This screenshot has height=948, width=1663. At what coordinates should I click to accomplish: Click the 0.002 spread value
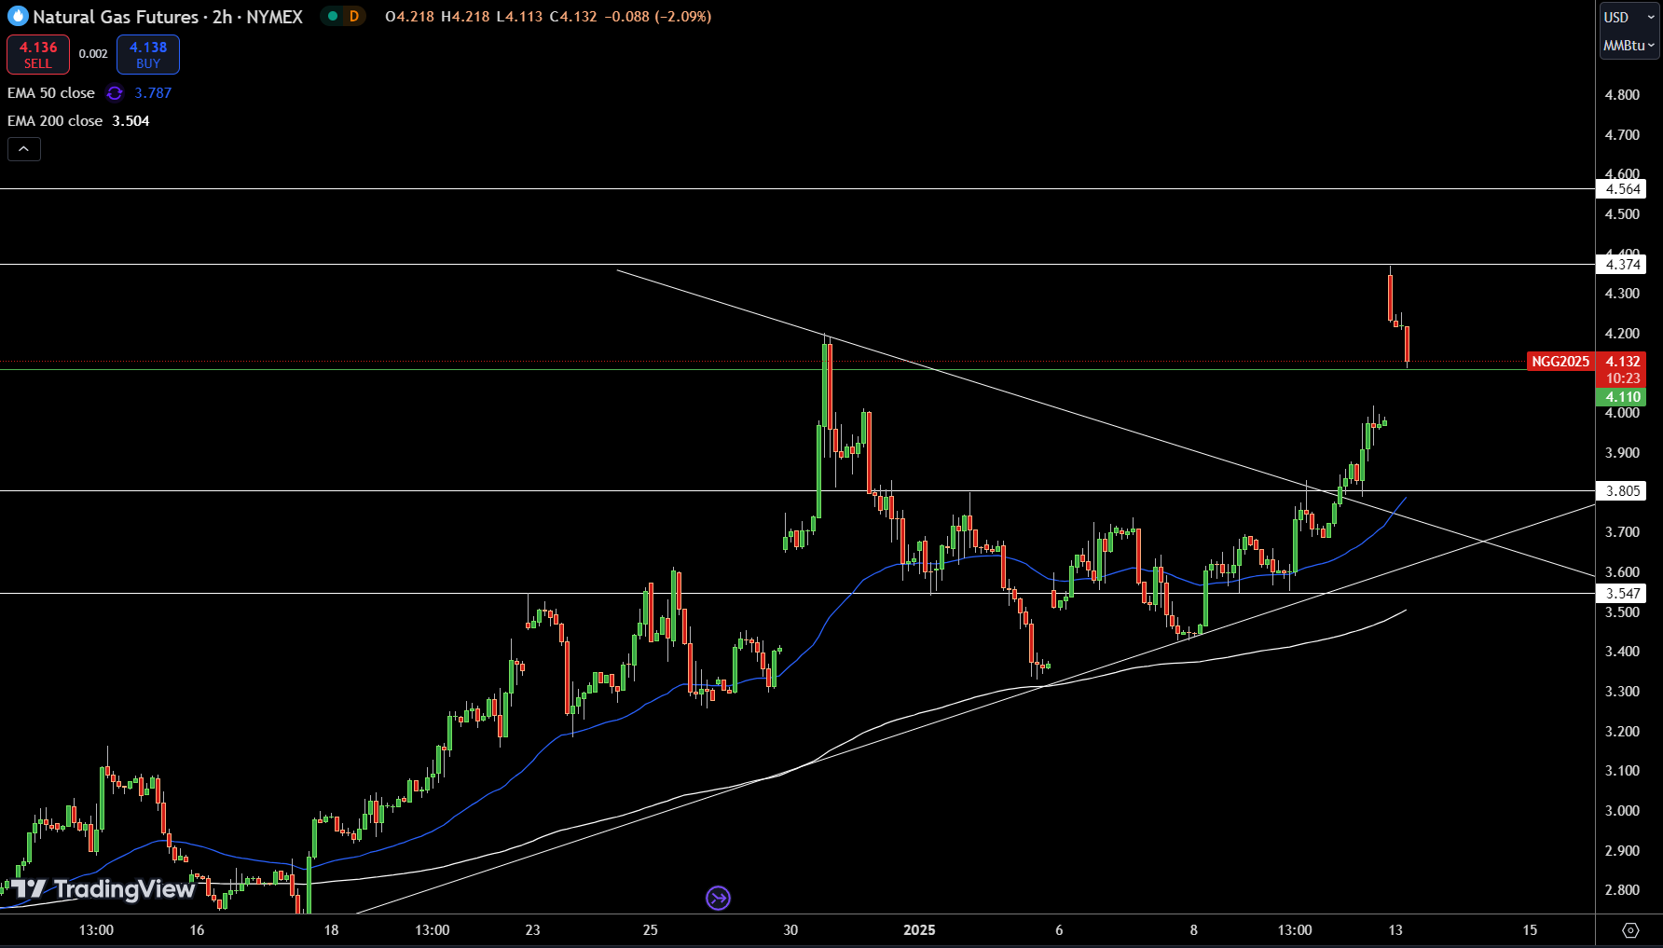[93, 54]
